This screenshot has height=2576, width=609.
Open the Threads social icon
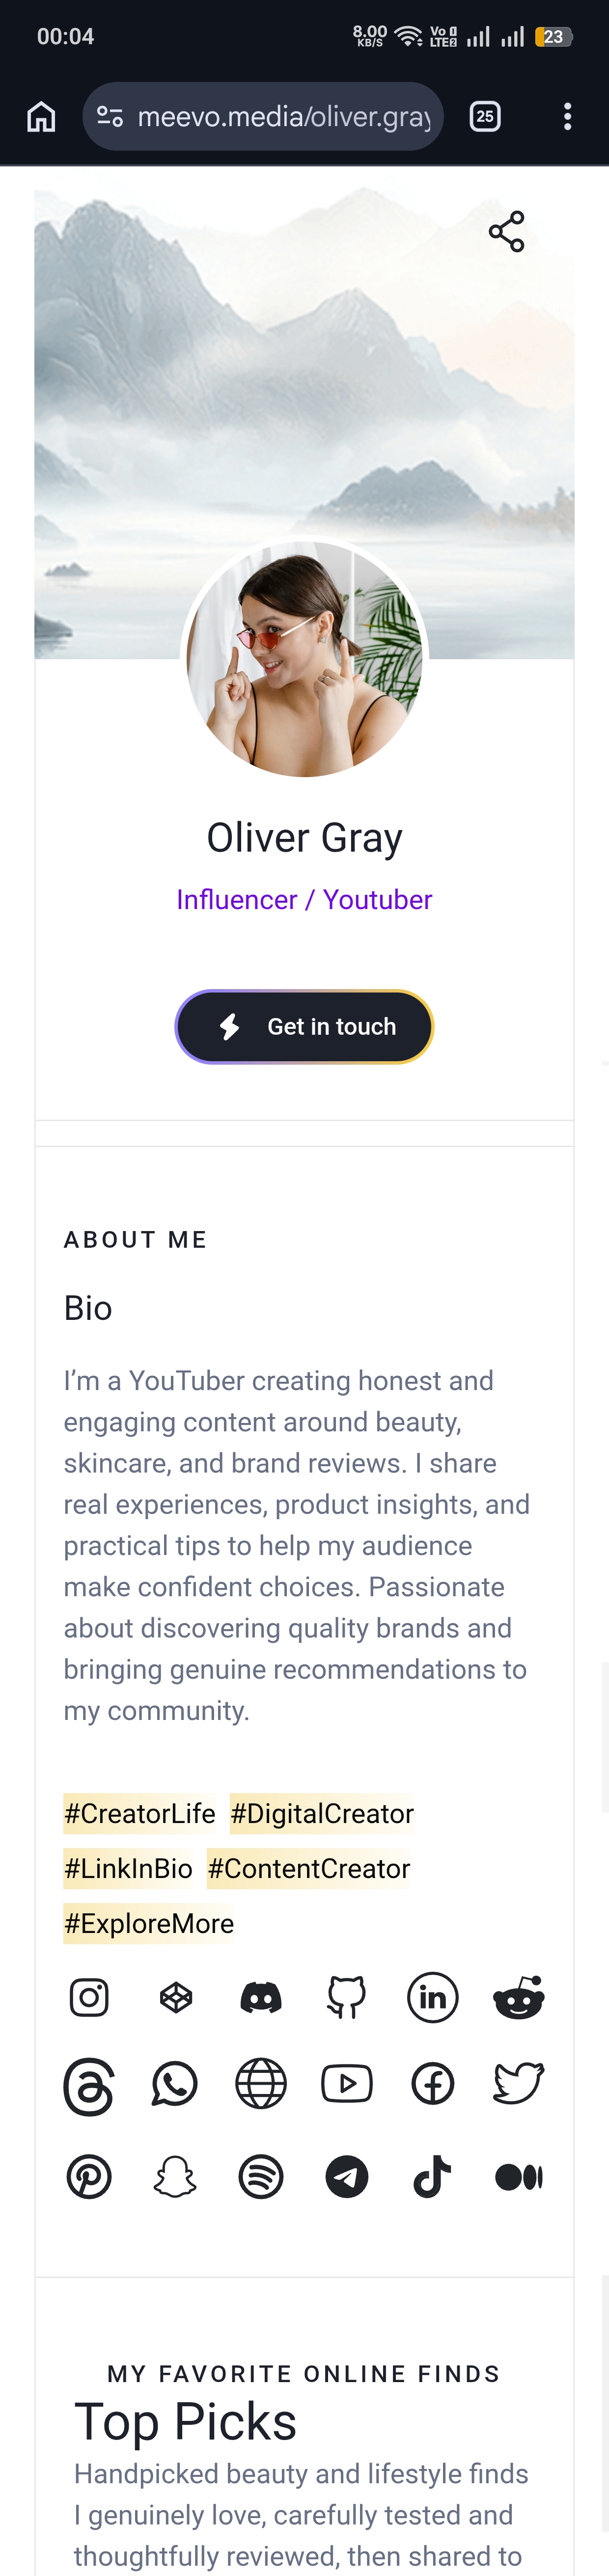tap(89, 2086)
